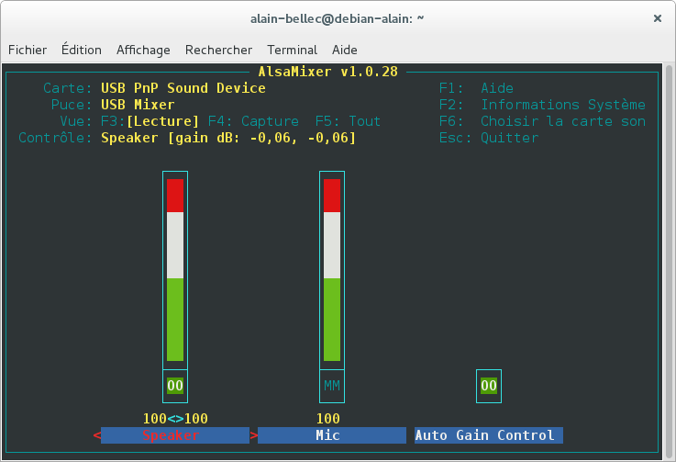Click F6 Choisir la carte son
676x462 pixels.
542,121
